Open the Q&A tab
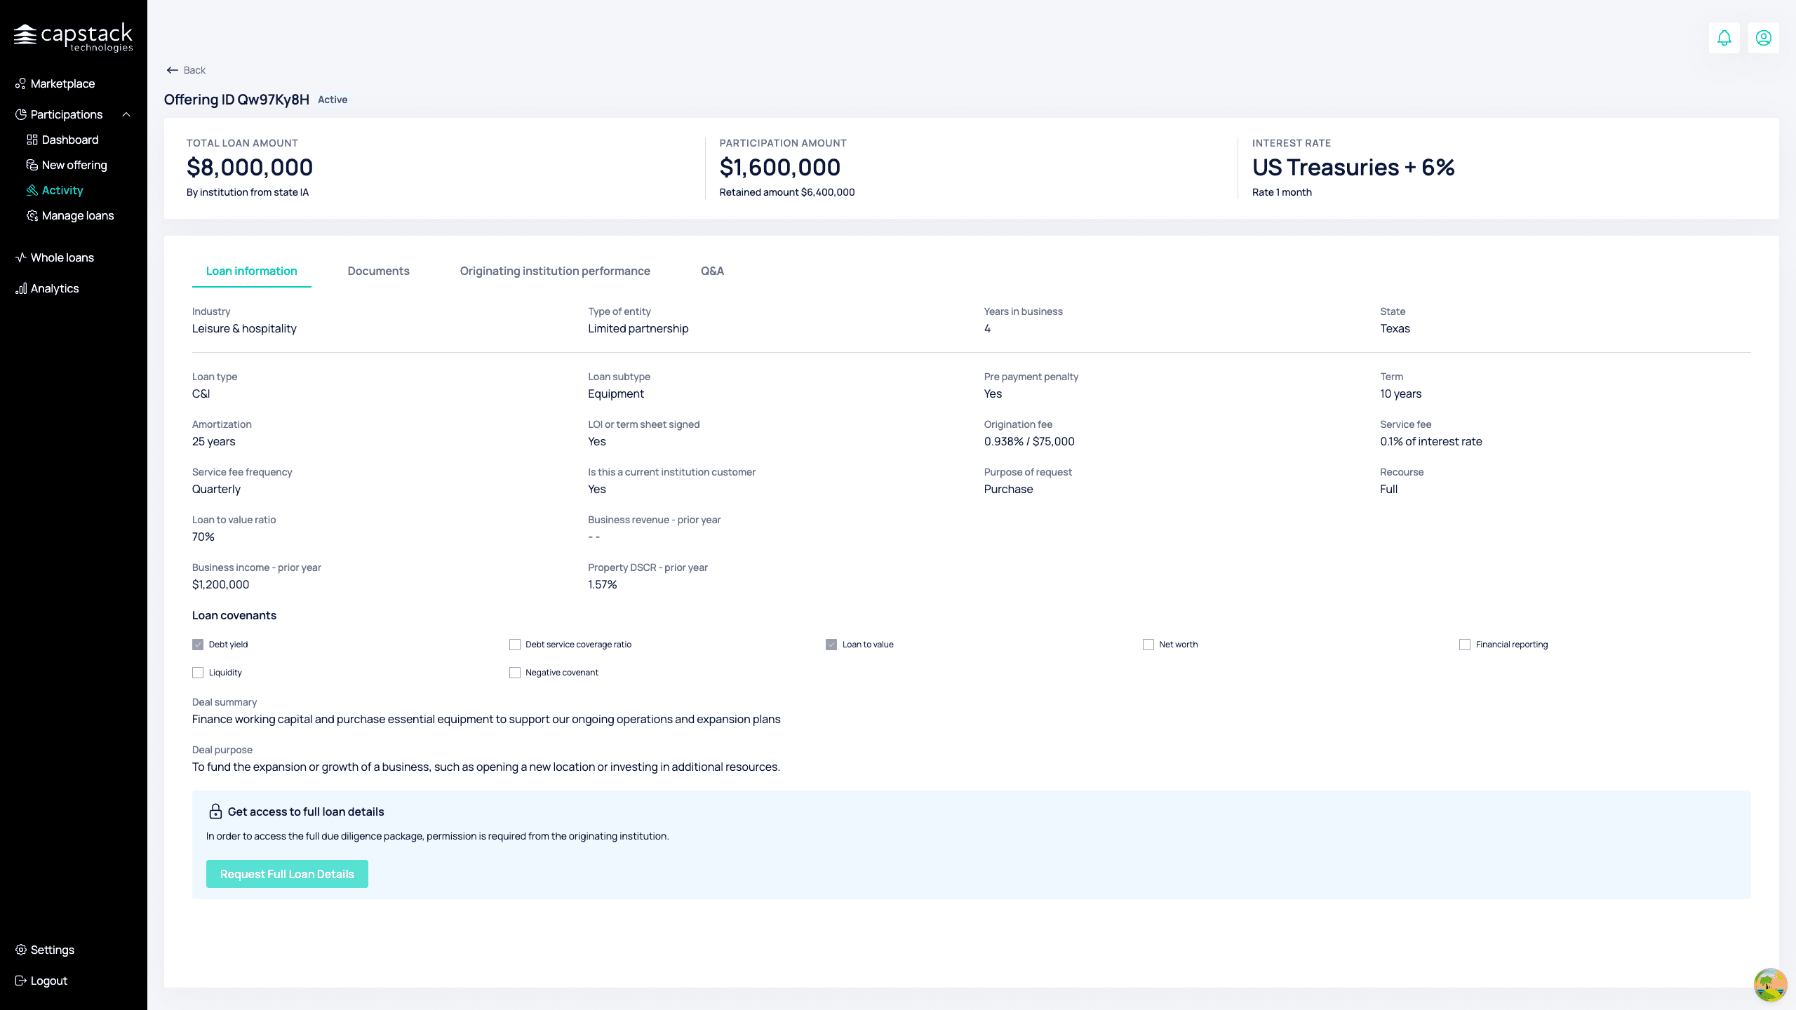Screen dimensions: 1796x1010 click(712, 271)
